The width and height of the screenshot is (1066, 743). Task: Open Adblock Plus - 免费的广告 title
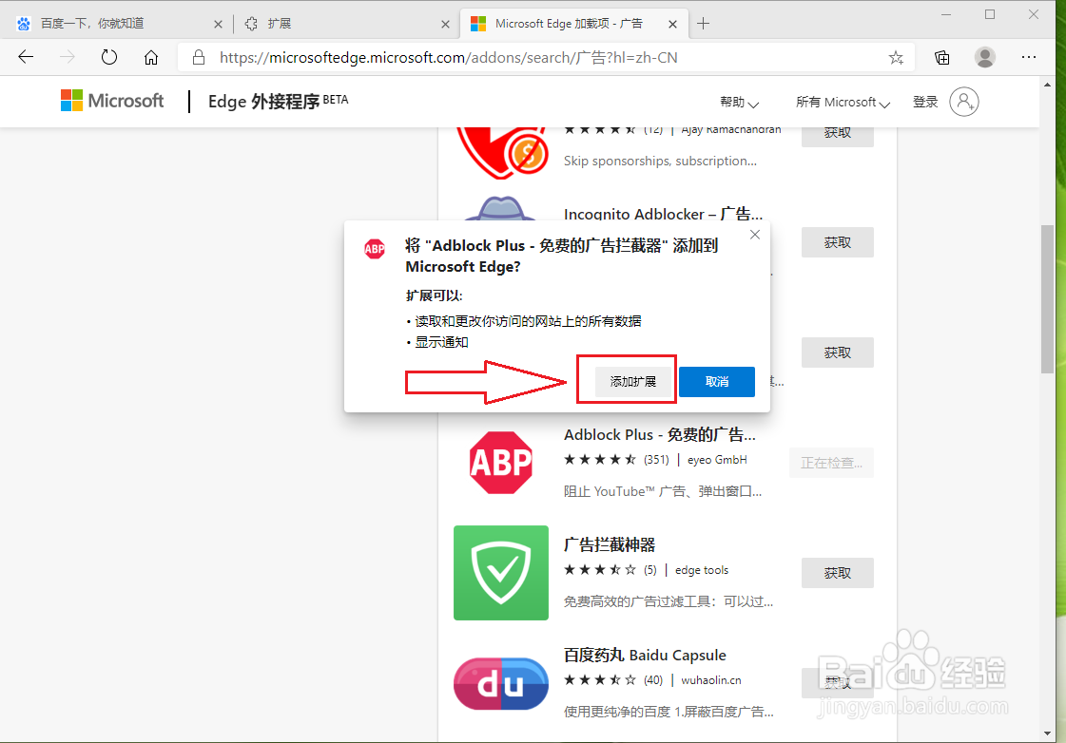[x=659, y=434]
